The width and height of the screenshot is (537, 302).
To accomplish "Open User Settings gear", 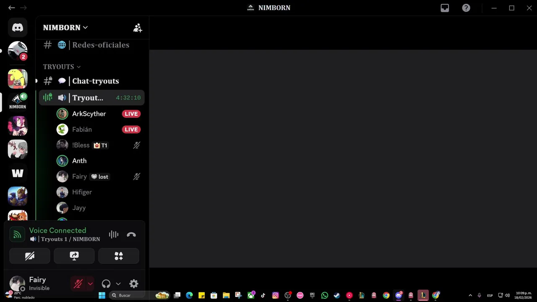I will coord(134,284).
